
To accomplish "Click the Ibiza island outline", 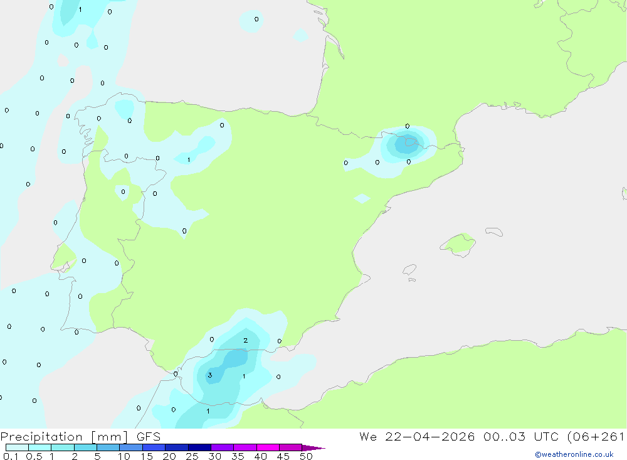I will click(410, 269).
